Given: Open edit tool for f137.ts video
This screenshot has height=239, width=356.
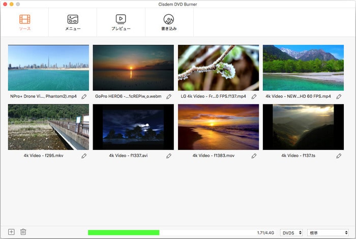Looking at the screenshot, I should 339,156.
